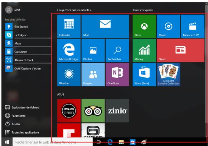Open the Store taskbar icon
Screen dimensions: 208x146
133,142
